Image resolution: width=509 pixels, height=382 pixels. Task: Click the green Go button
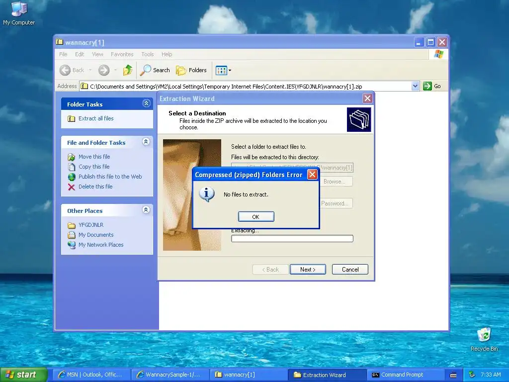click(432, 86)
